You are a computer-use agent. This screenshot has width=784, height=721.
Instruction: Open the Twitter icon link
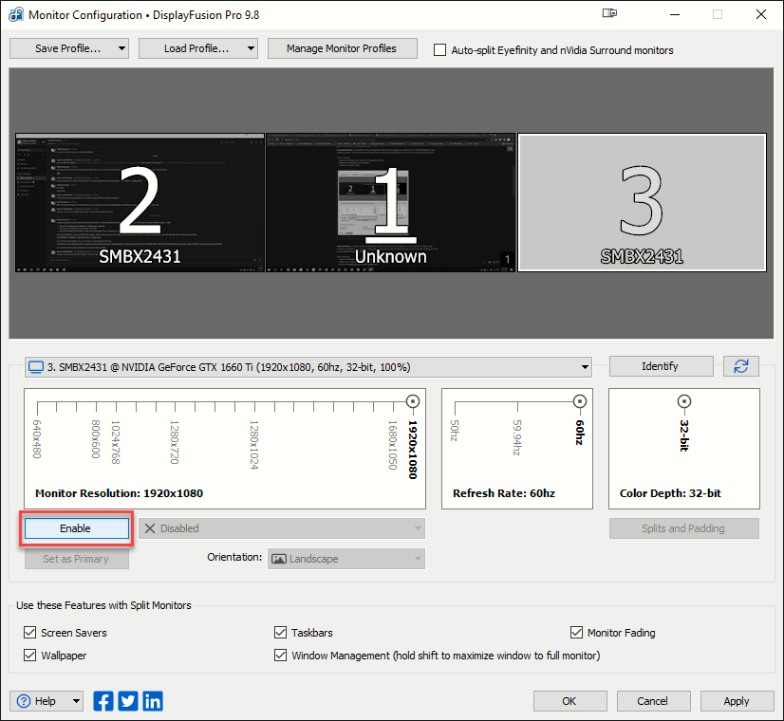[x=128, y=701]
